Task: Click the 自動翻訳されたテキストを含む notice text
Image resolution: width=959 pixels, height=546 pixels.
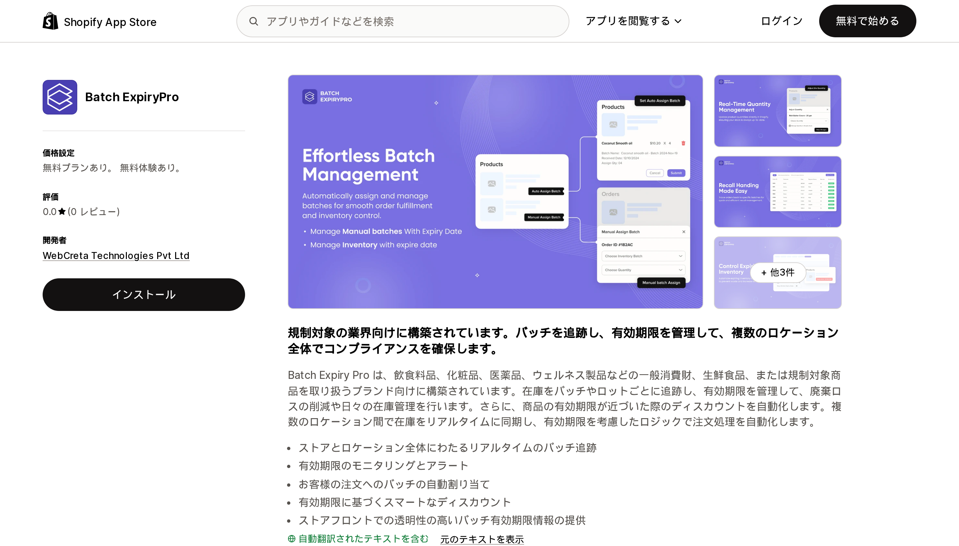Action: (x=363, y=539)
